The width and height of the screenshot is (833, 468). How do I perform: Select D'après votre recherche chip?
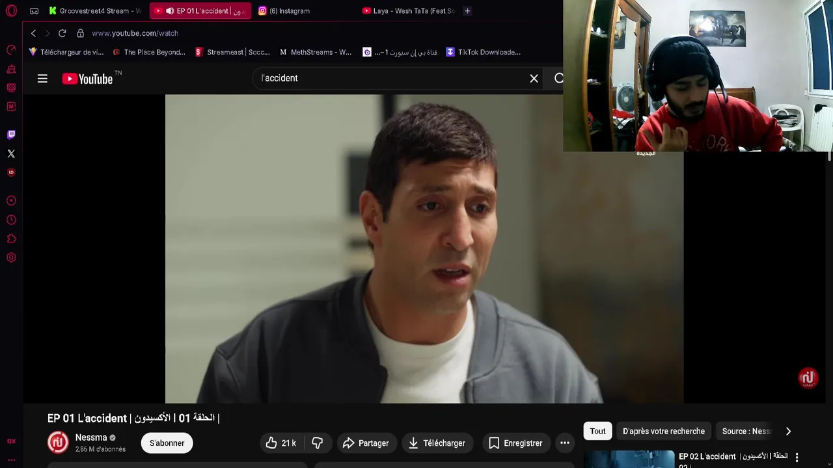click(663, 431)
